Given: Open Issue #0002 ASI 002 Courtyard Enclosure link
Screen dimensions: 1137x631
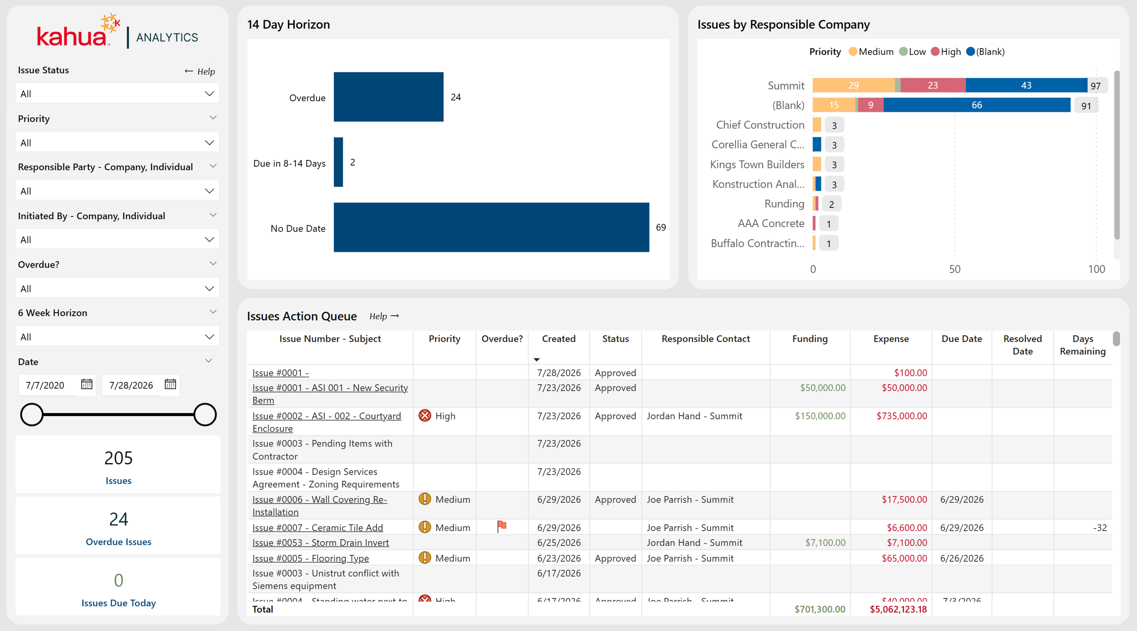Looking at the screenshot, I should [x=327, y=422].
